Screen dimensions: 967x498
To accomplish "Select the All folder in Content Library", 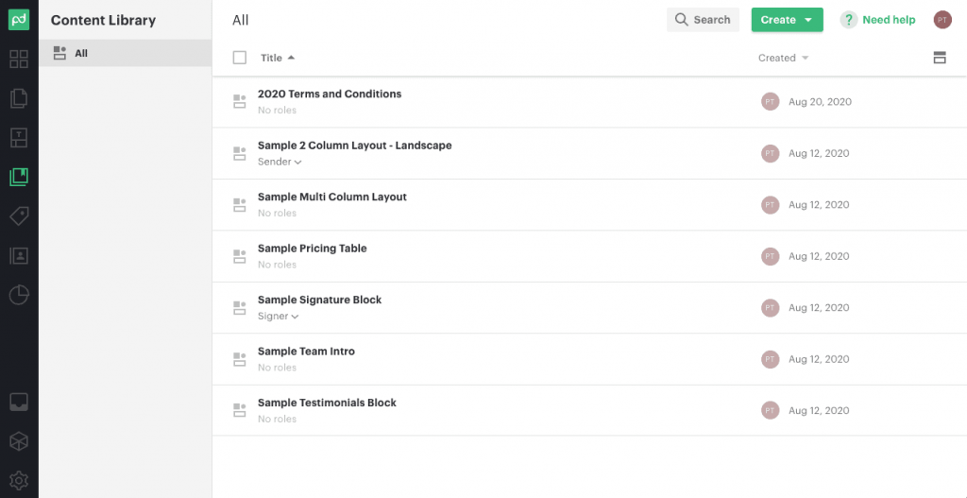I will (x=81, y=53).
